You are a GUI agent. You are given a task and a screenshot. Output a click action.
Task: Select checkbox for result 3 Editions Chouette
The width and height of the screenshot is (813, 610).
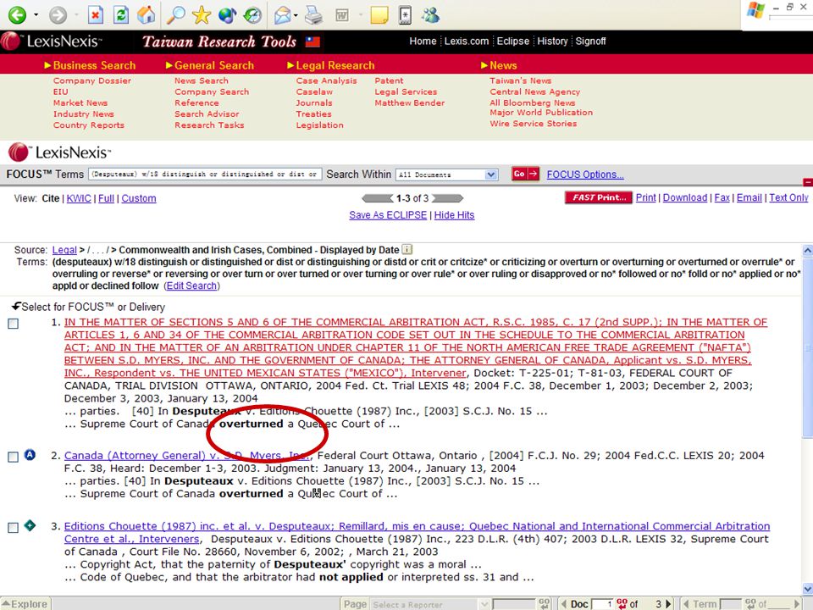14,528
